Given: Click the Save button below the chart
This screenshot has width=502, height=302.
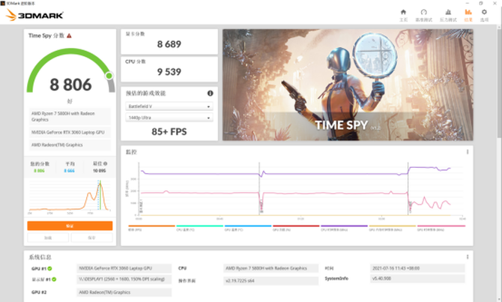Looking at the screenshot, I should [91, 238].
